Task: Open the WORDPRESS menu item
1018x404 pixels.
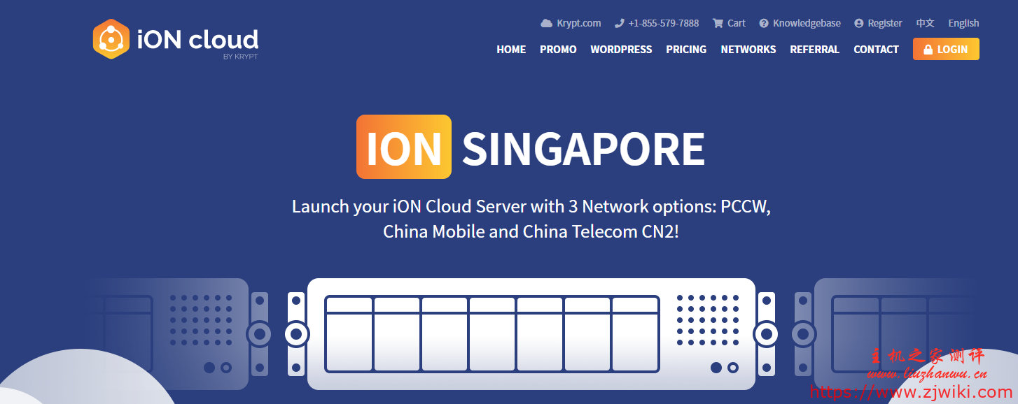Action: point(621,50)
